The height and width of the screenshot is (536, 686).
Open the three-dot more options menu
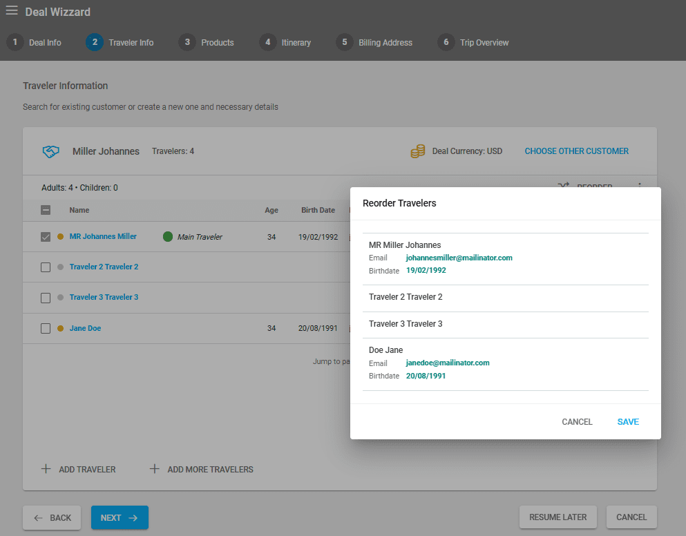pos(640,186)
